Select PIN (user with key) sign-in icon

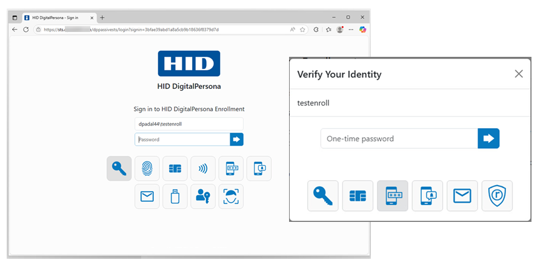[x=203, y=196]
